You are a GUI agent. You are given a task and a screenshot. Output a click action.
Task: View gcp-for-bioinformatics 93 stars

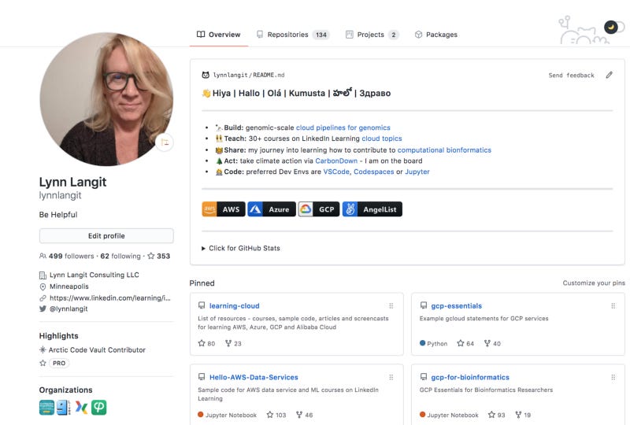[x=496, y=415]
